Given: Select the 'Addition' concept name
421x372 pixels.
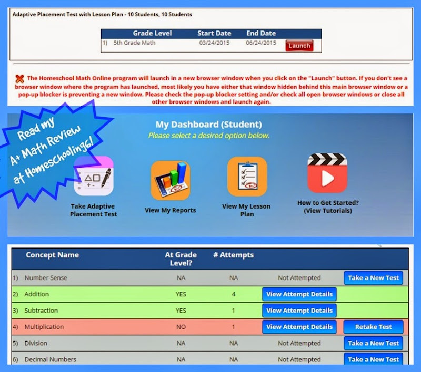Looking at the screenshot, I should 36,294.
